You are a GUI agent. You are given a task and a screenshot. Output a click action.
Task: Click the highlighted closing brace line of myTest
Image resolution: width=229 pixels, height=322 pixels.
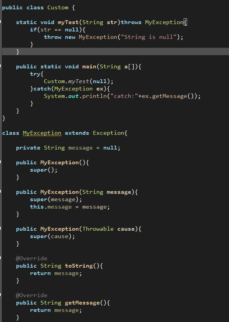point(115,52)
